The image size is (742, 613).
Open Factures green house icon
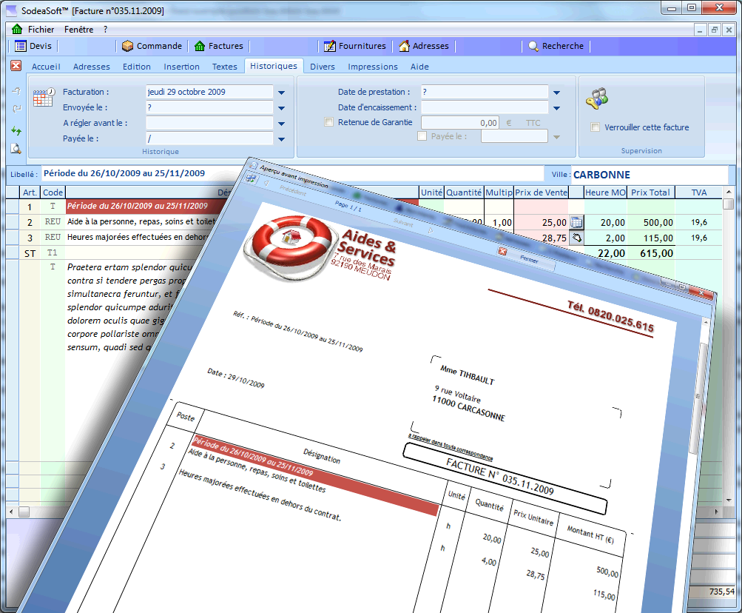200,46
